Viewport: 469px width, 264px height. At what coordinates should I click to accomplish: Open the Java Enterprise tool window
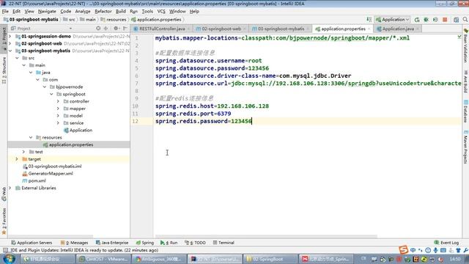pyautogui.click(x=112, y=243)
